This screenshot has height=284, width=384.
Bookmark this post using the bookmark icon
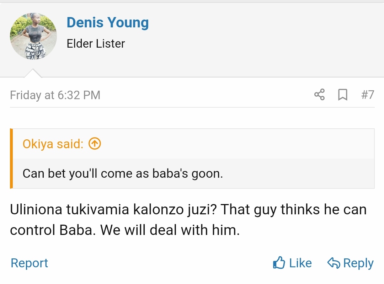point(342,95)
